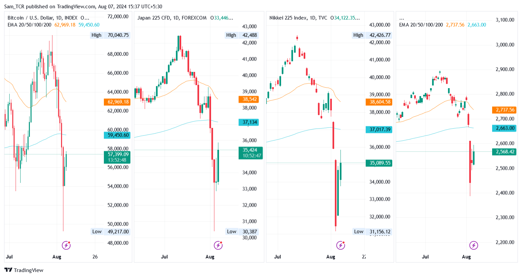This screenshot has height=277, width=522.
Task: Click the Jul date label on the Nikkei time axis
Action: (x=277, y=257)
